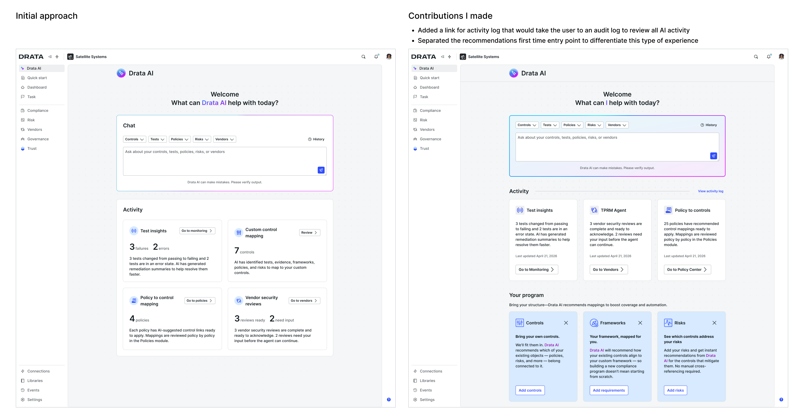The width and height of the screenshot is (804, 418).
Task: Click the search icon in right mockup header
Action: 756,57
